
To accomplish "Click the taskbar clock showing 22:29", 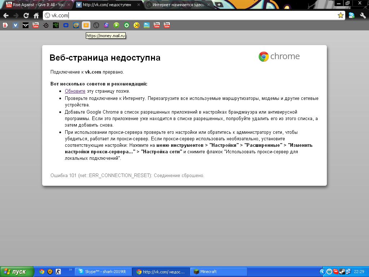I will (359, 272).
